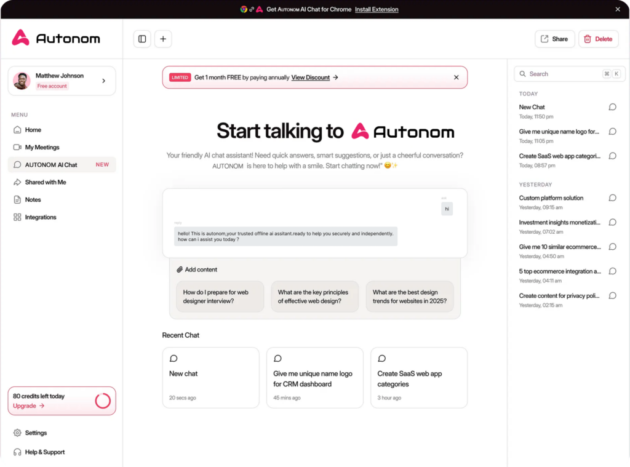Screen dimensions: 630x467
Task: Open Notes from the menu
Action: 62,200
